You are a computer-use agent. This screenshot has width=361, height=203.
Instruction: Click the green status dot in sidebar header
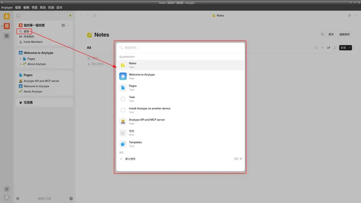(70, 16)
